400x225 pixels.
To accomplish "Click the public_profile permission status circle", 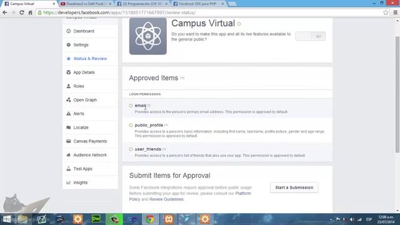I will click(x=131, y=125).
